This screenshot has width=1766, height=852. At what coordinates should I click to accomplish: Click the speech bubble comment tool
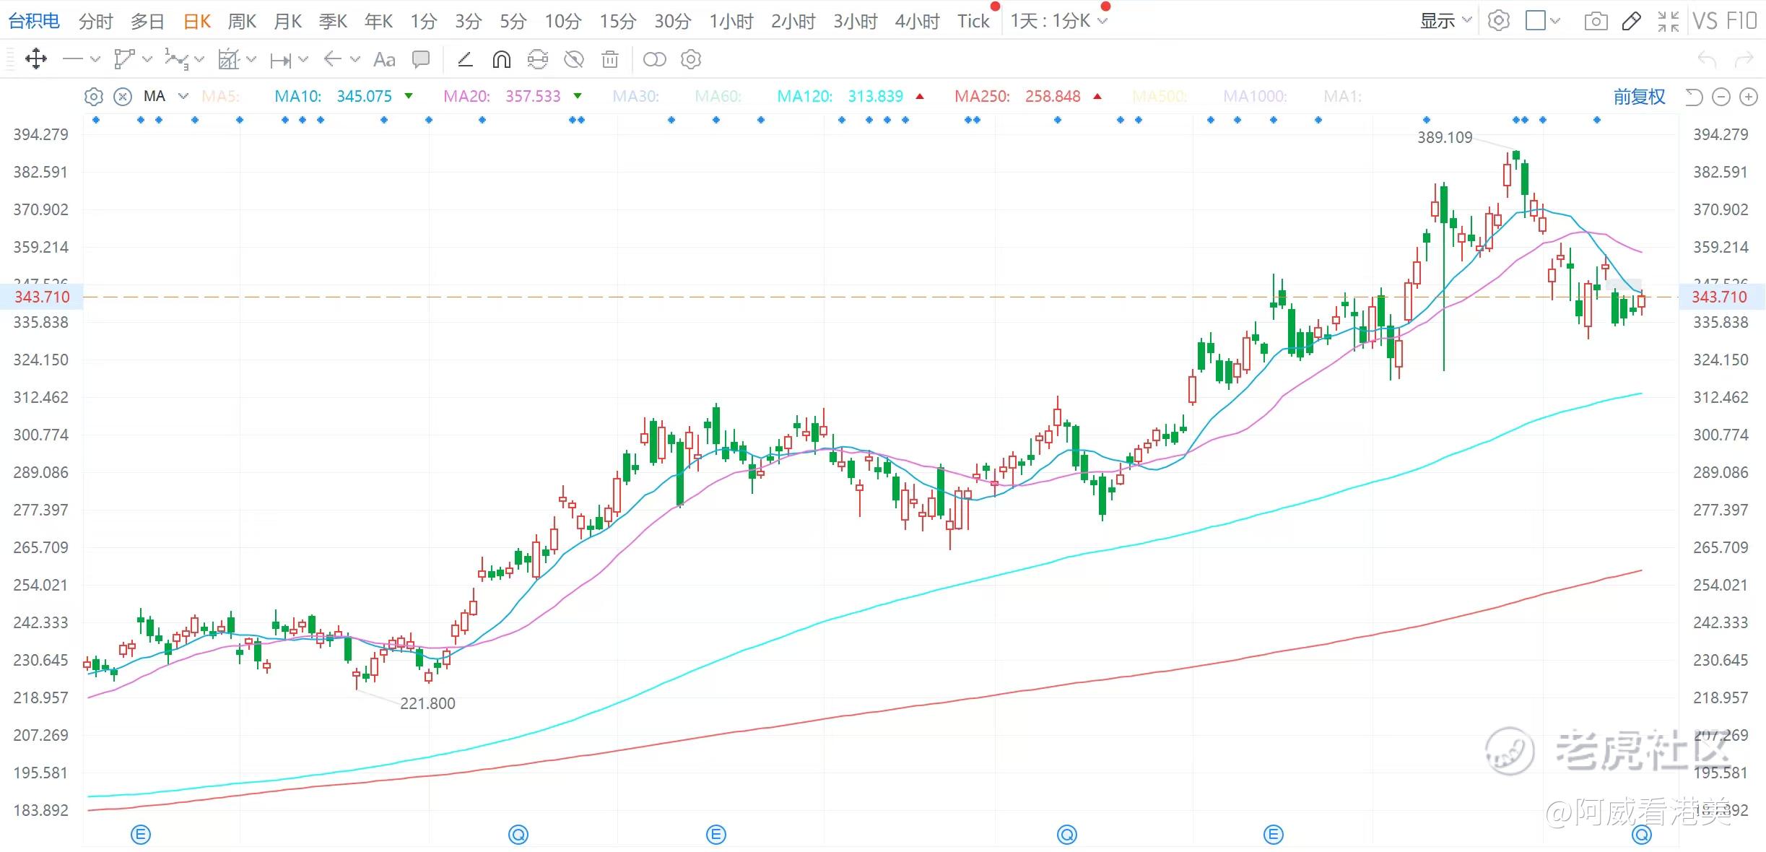[x=421, y=59]
